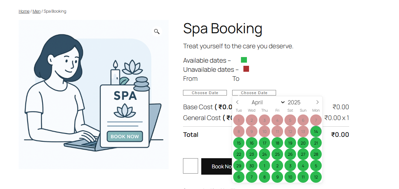Click the green Available dates swatch
This screenshot has width=399, height=189.
coord(244,60)
